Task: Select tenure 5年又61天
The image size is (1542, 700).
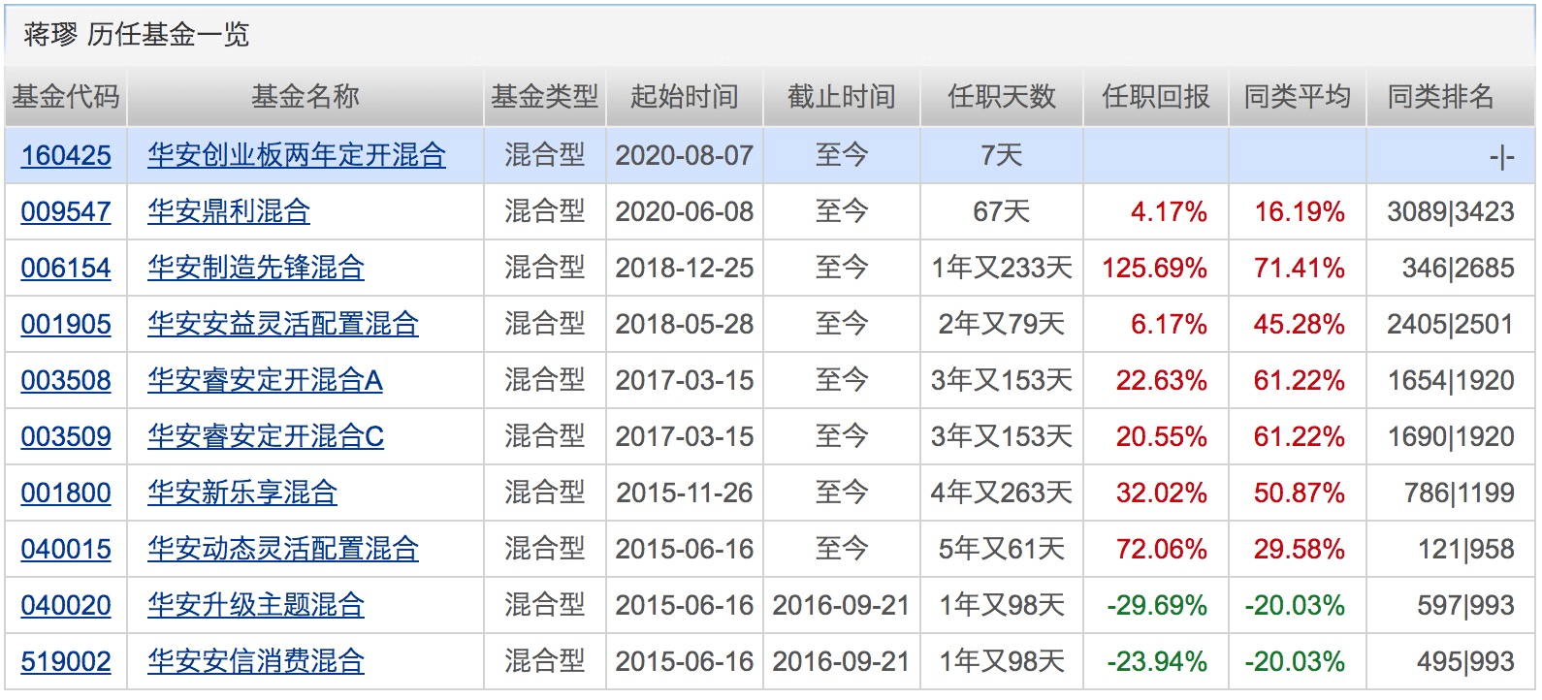Action: (1002, 549)
